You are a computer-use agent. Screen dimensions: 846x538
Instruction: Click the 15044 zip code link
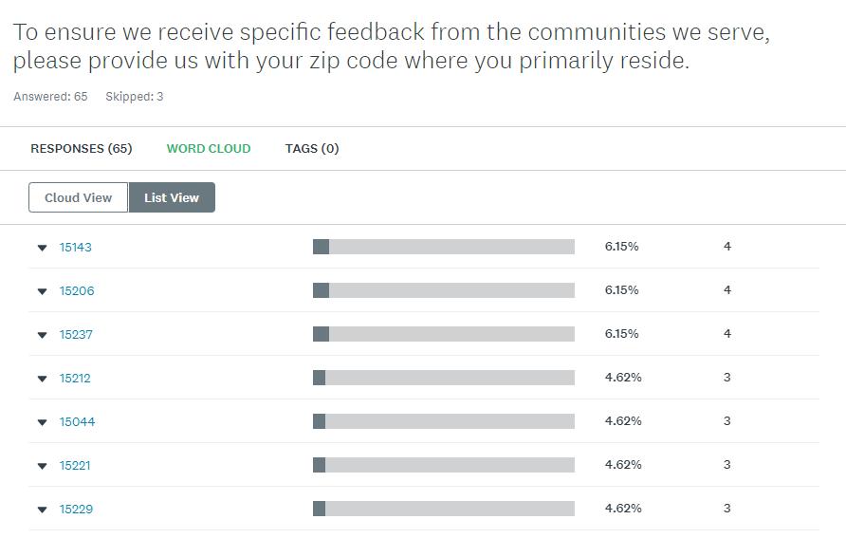coord(77,422)
